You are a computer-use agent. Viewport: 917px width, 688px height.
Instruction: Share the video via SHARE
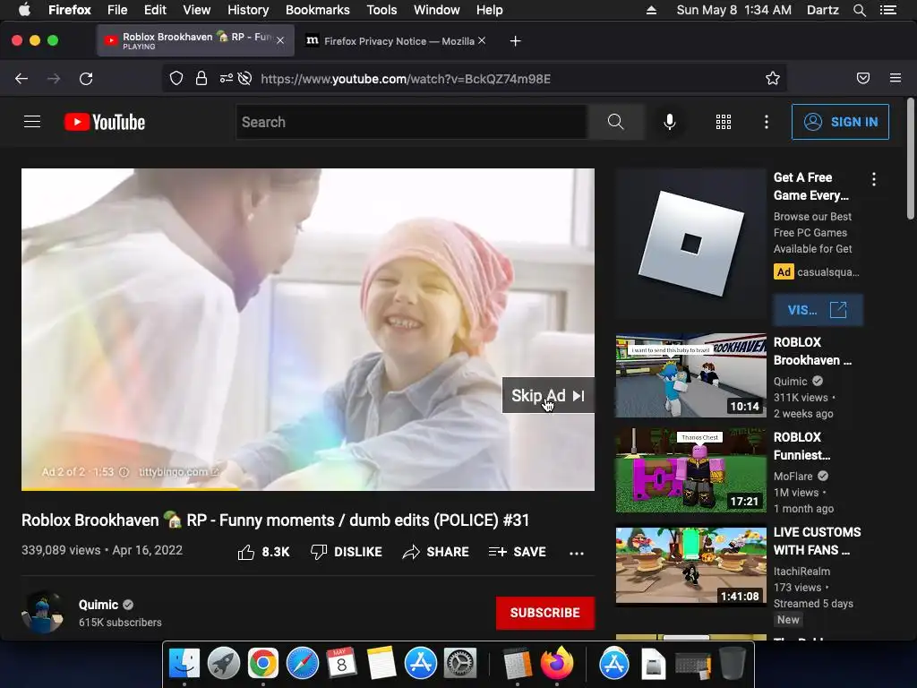(x=436, y=552)
